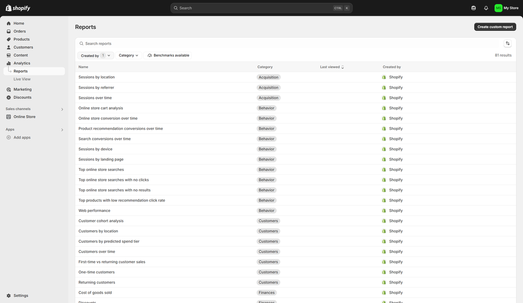Click the Shopify icon in the Returning customers row
The height and width of the screenshot is (303, 523).
coord(384,283)
